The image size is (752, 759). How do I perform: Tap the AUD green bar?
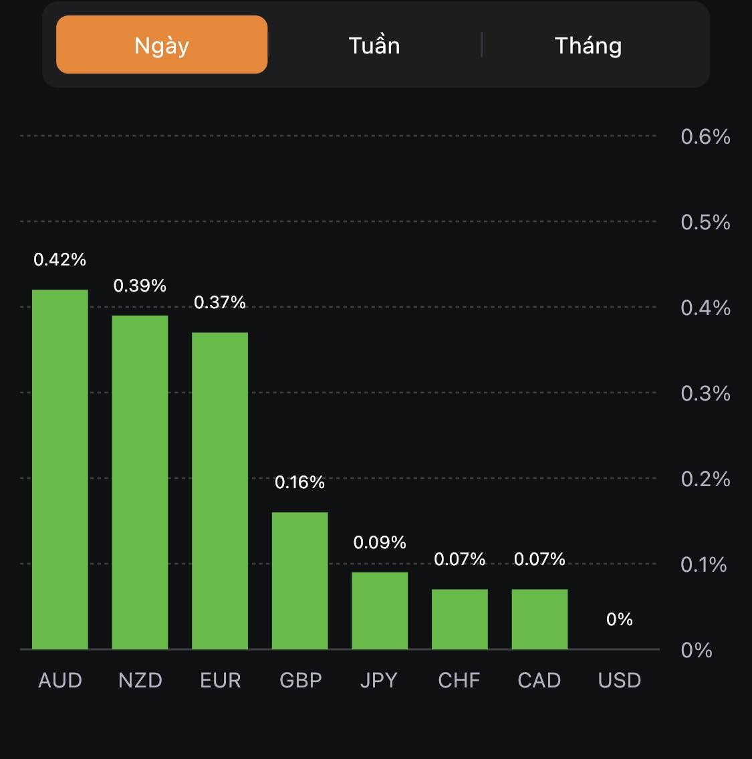click(x=60, y=469)
